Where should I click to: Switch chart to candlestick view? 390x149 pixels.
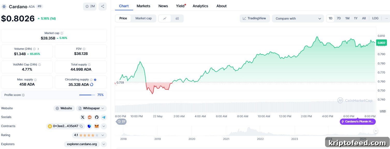point(177,18)
